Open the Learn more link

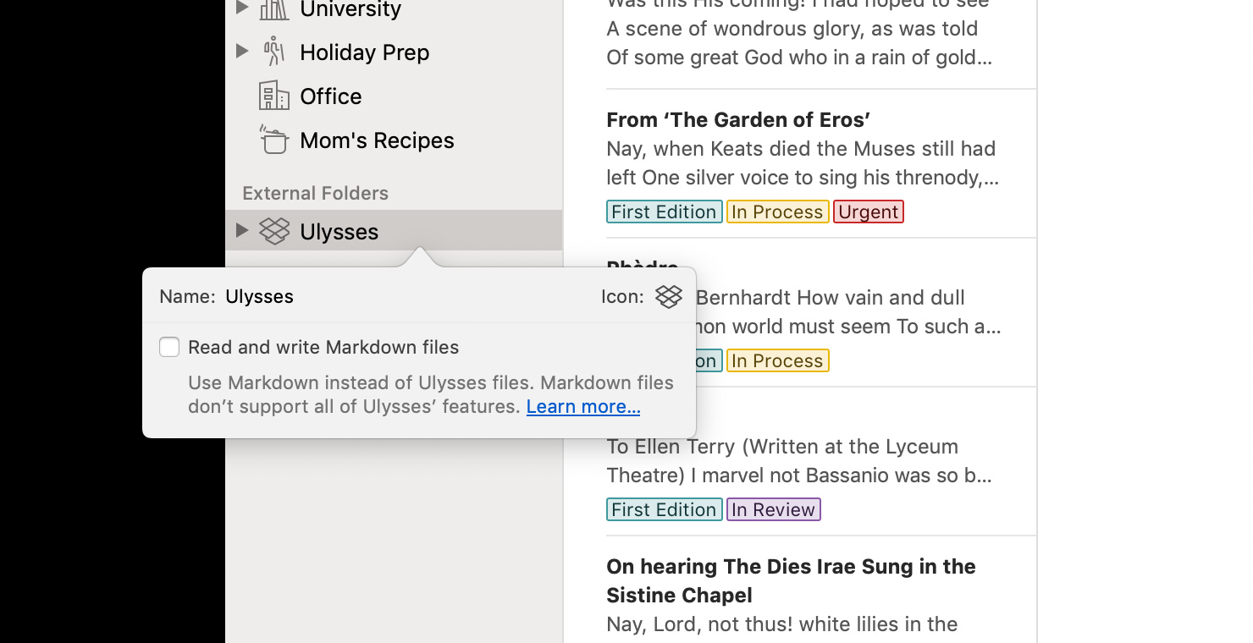tap(583, 406)
